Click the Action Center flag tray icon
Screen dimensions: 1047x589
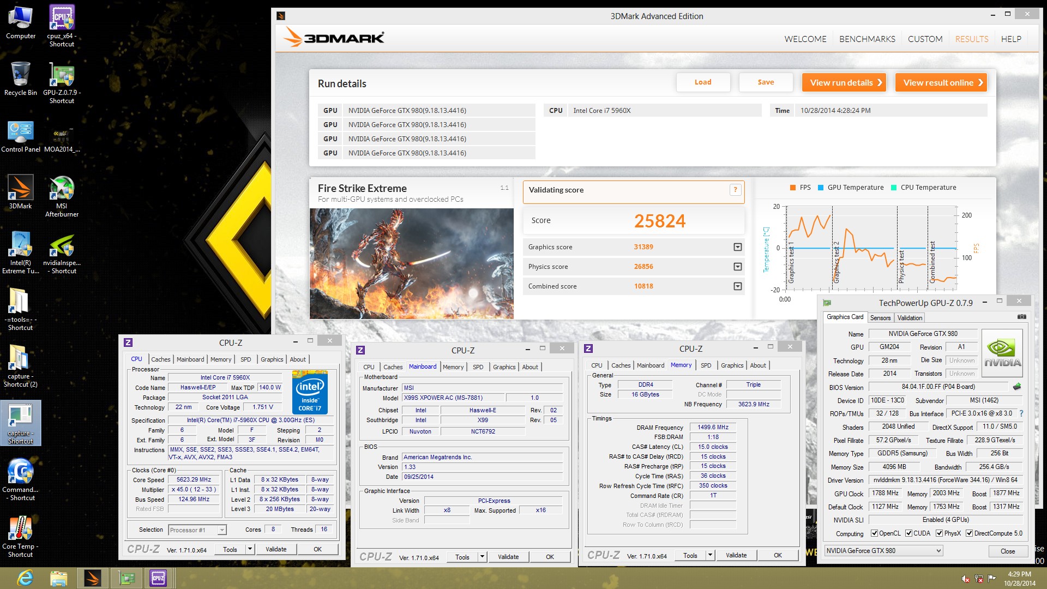992,579
